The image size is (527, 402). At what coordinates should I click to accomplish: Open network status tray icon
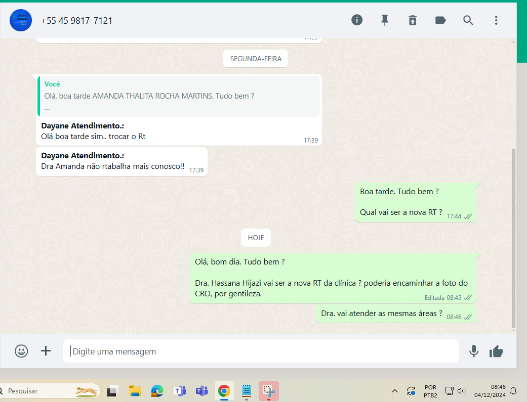click(x=450, y=390)
